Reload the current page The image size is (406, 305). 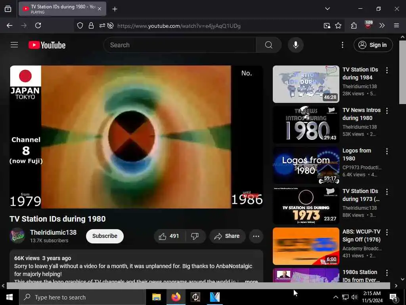pos(38,25)
